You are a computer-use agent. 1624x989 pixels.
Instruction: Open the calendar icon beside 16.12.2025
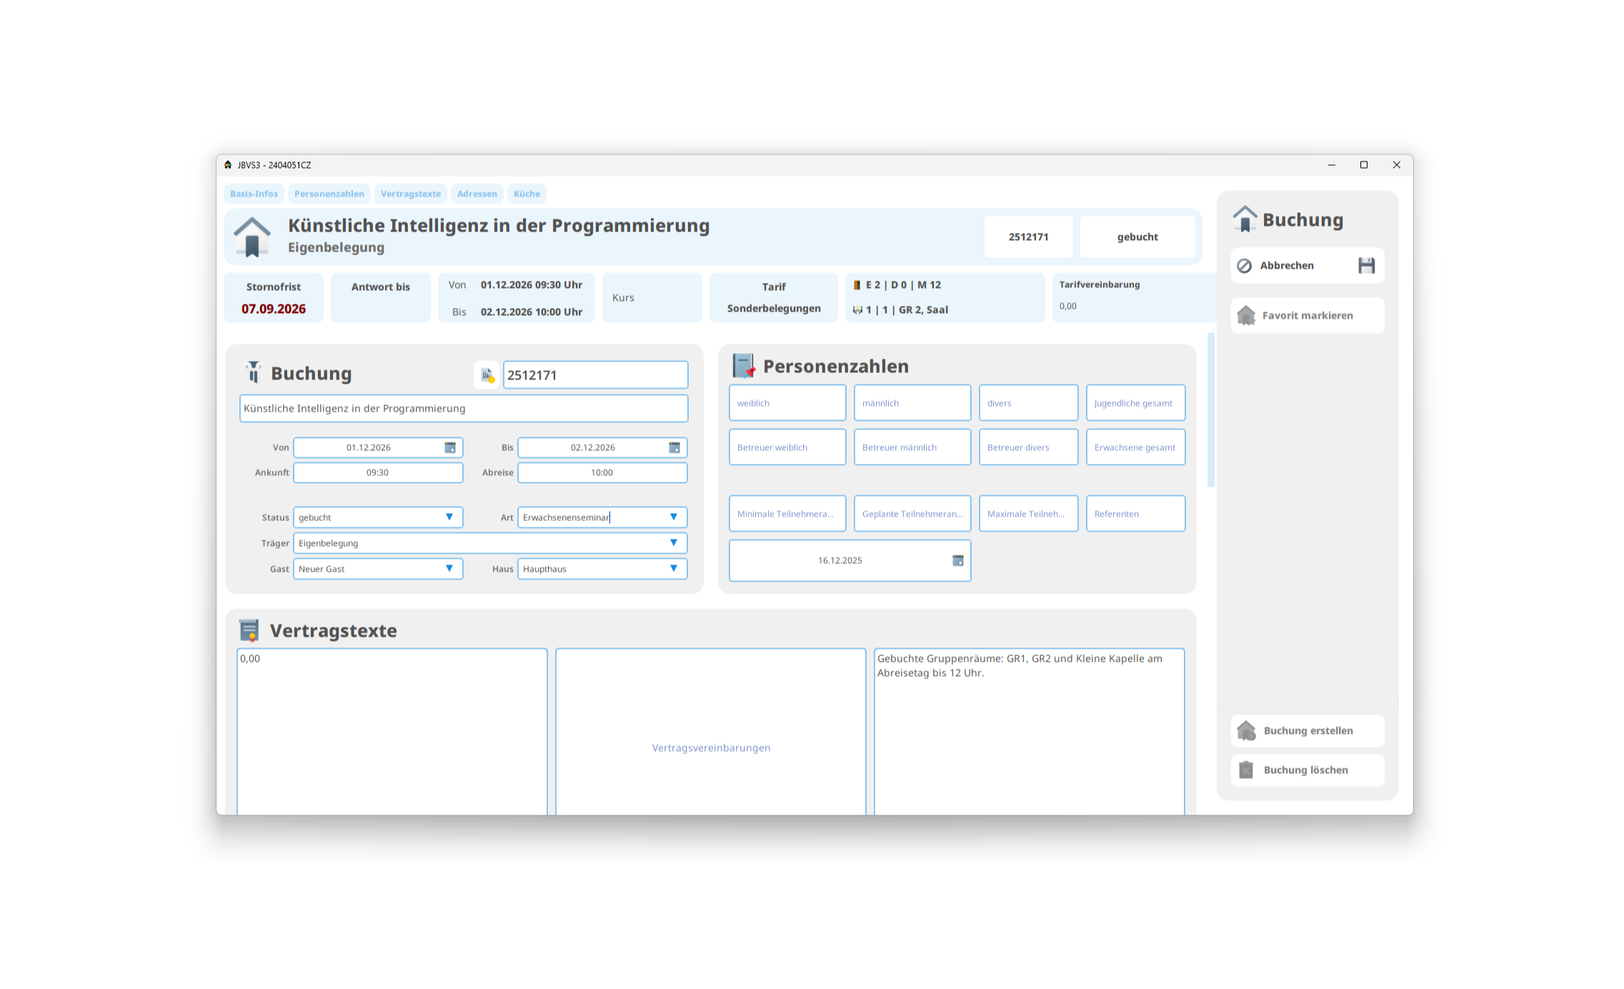[957, 560]
